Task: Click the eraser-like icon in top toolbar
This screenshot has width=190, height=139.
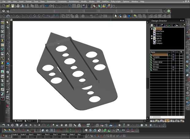Action: coord(94,6)
